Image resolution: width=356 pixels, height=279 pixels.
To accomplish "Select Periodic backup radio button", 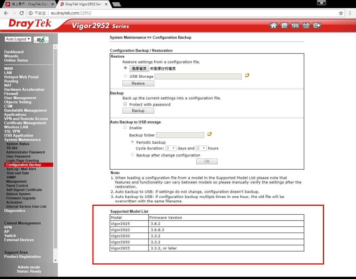I will click(x=132, y=142).
